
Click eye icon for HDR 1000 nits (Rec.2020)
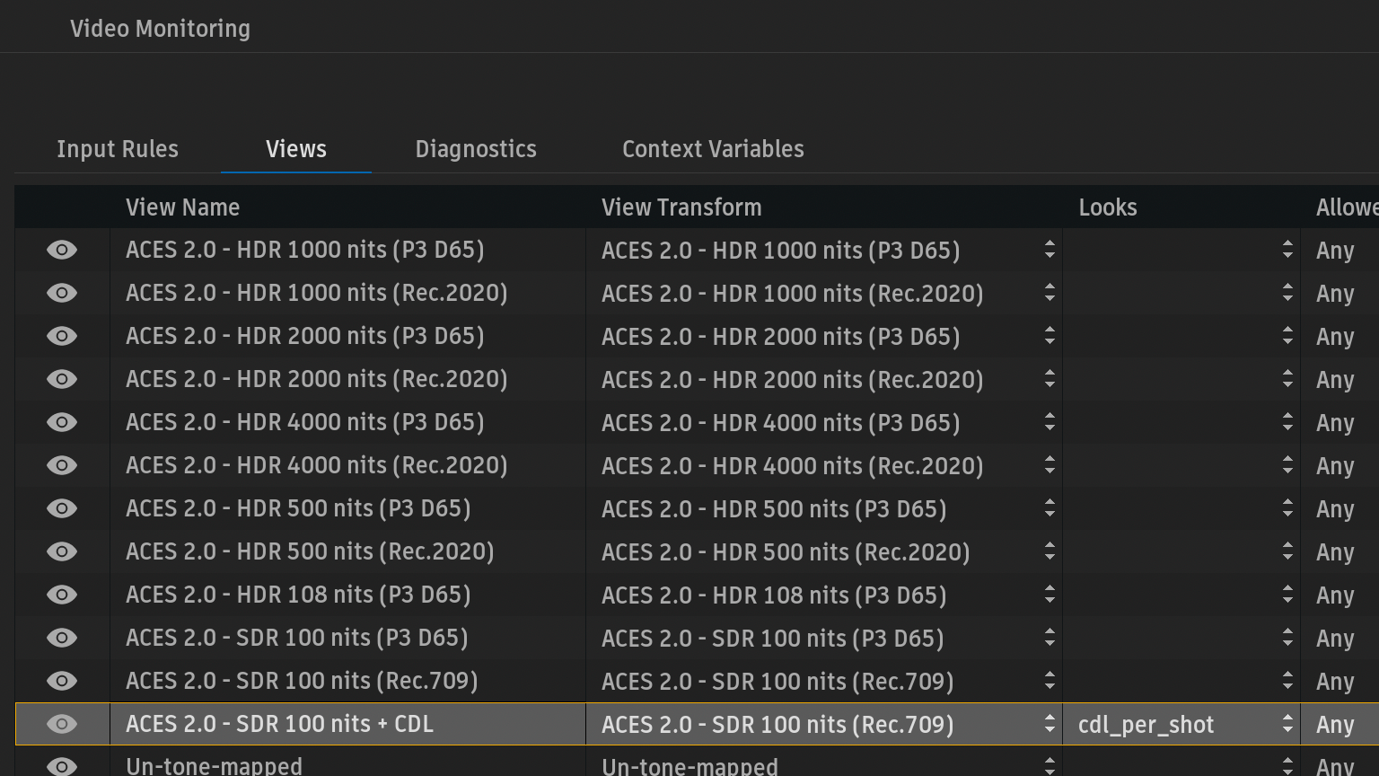(x=62, y=293)
